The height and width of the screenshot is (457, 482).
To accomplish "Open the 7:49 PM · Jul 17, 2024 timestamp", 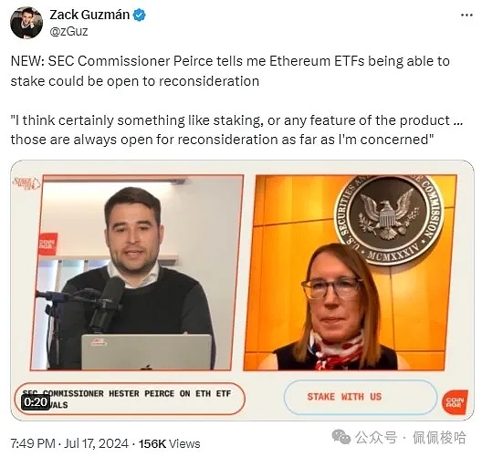I will [x=69, y=444].
